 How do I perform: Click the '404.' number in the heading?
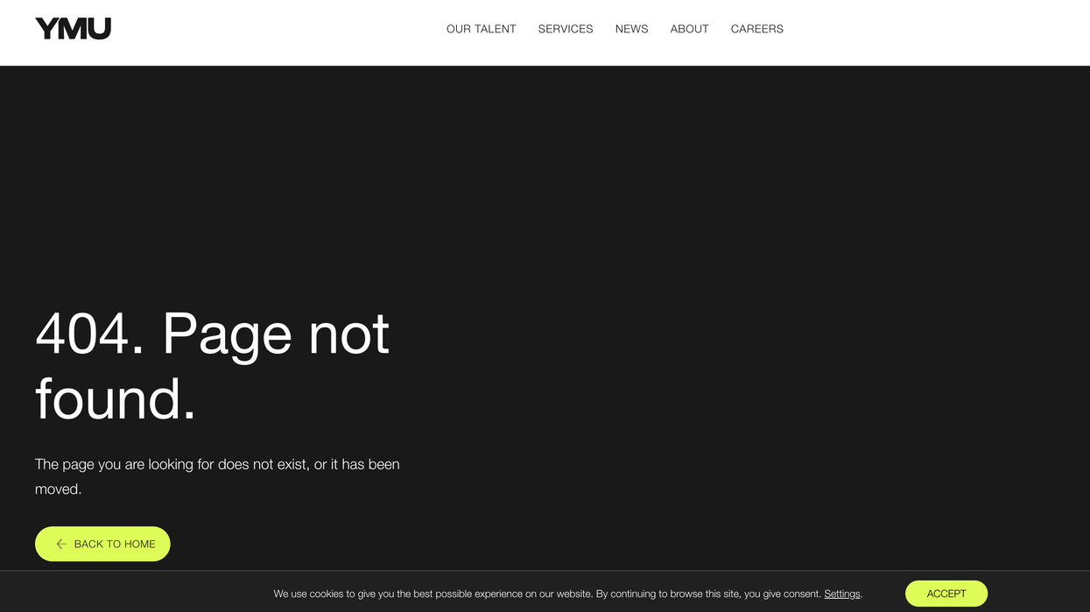(x=89, y=334)
